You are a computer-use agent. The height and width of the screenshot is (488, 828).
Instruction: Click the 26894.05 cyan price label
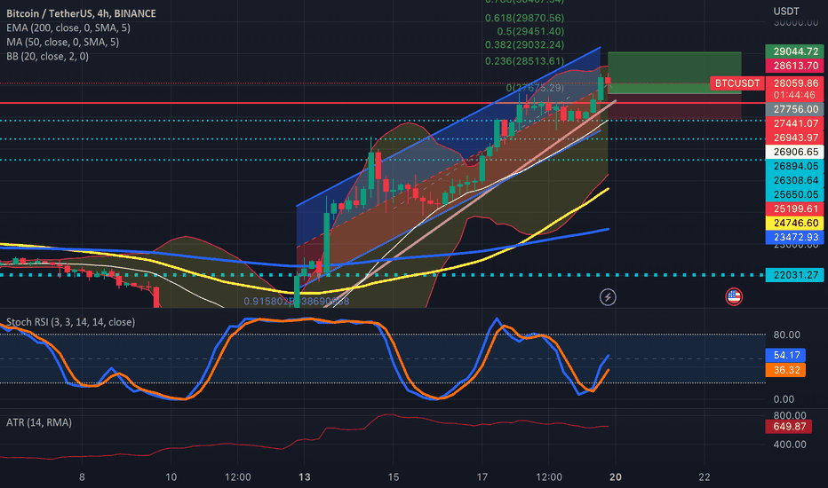click(x=795, y=166)
